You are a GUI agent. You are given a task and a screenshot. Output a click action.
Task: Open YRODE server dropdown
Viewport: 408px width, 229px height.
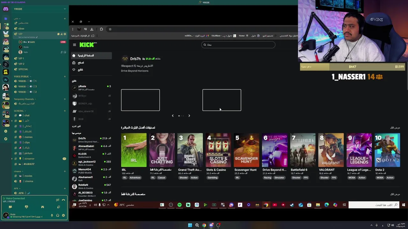point(65,9)
